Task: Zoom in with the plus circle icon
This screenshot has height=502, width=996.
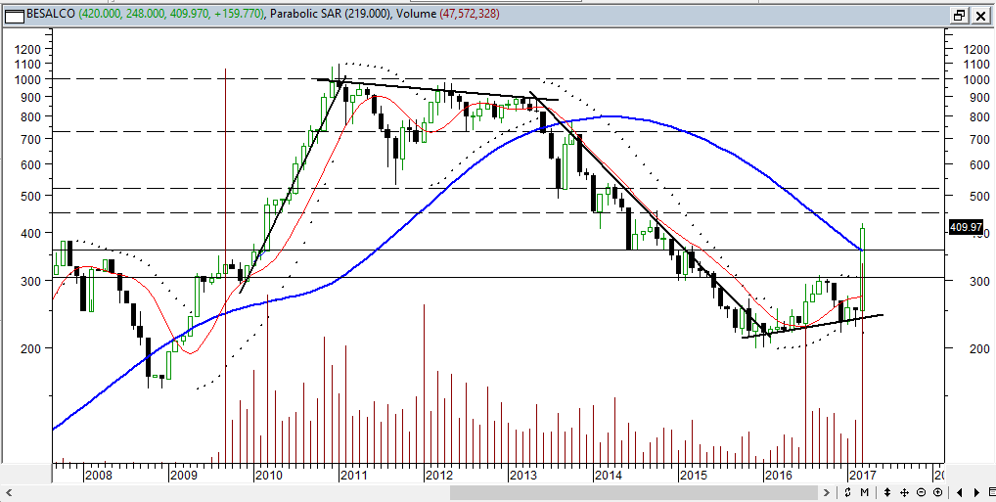Action: pos(937,492)
